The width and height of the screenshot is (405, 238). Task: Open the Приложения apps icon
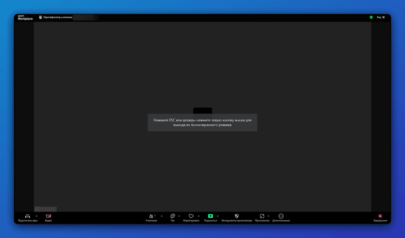(262, 216)
